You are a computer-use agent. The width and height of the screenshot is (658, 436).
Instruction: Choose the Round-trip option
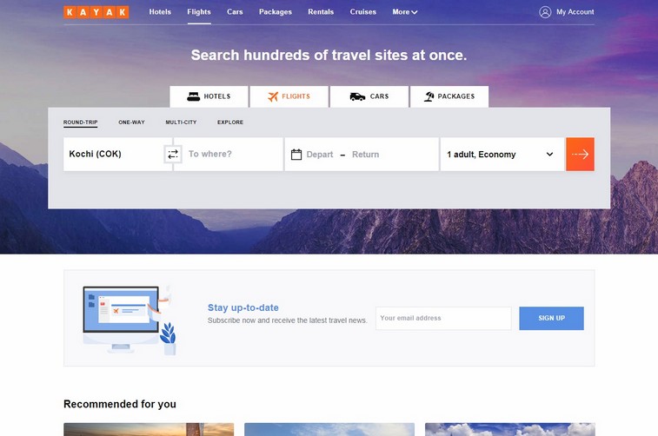81,122
